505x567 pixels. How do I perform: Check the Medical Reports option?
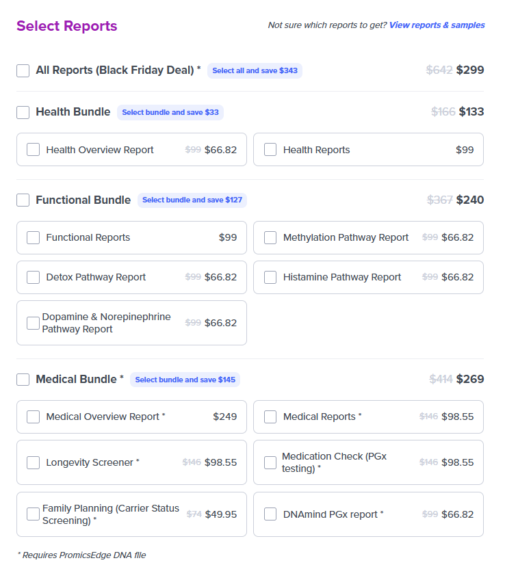270,417
